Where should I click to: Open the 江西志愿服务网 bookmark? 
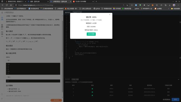pyautogui.click(x=7, y=9)
